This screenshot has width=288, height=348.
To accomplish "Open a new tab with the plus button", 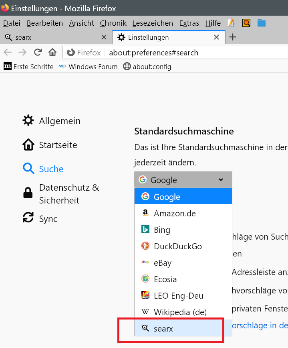I will pos(232,37).
